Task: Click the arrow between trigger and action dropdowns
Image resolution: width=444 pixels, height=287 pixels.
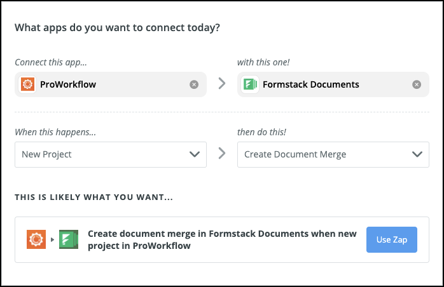Action: (222, 154)
